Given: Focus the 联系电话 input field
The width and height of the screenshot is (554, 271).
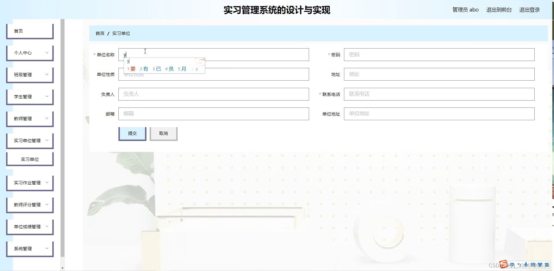Looking at the screenshot, I should click(x=439, y=94).
